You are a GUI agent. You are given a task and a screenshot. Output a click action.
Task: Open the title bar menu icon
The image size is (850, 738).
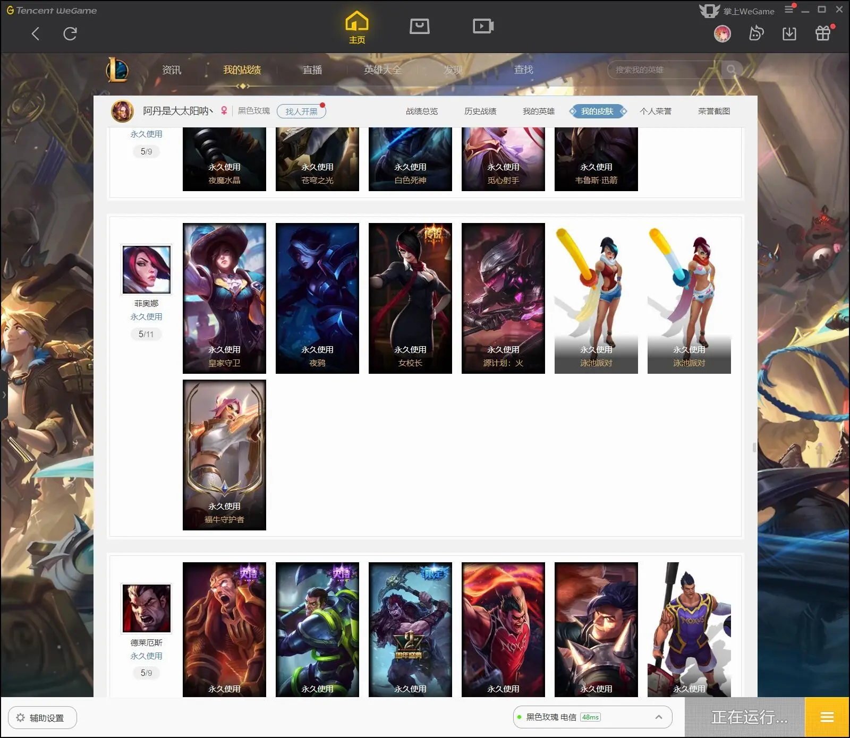[789, 10]
